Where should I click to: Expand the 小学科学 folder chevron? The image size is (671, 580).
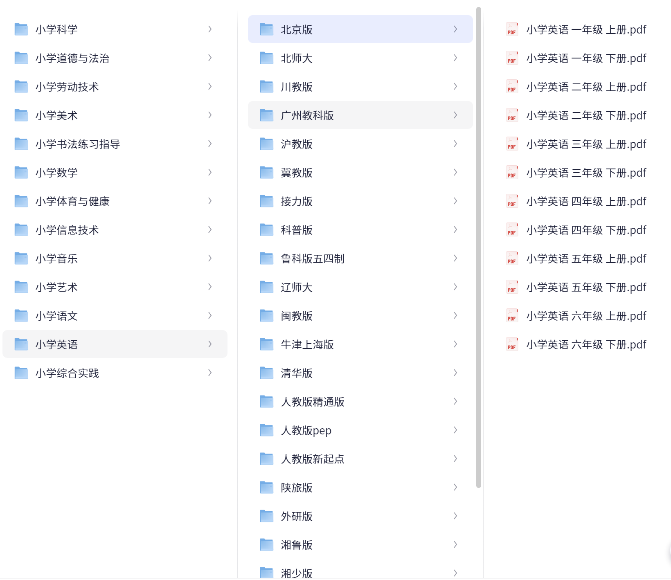[210, 29]
